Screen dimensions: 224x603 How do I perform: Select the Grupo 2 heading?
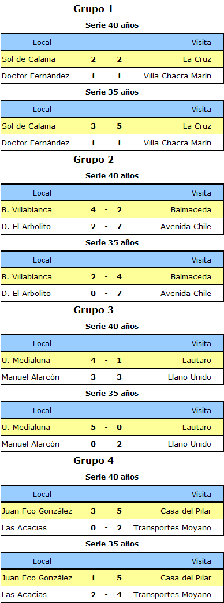(93, 160)
